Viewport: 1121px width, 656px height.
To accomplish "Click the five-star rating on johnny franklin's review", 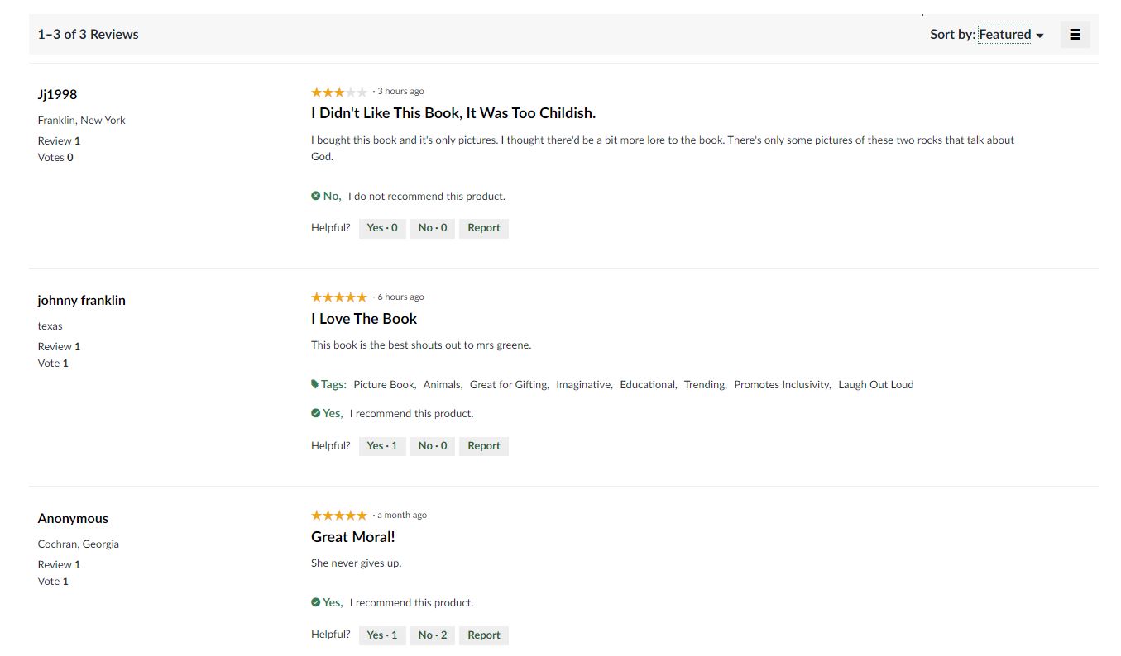I will (338, 297).
